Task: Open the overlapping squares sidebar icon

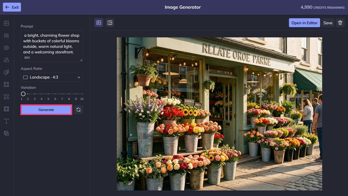Action: (x=6, y=133)
